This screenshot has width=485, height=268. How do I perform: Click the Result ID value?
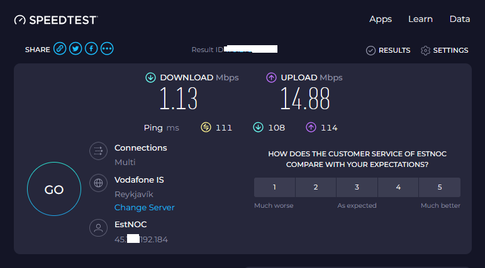pos(251,49)
